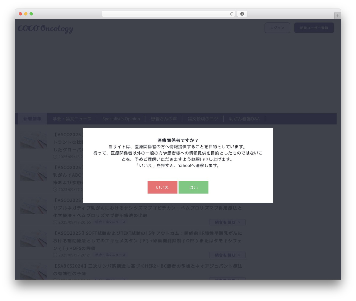
Task: Choose いいえ in the dialog
Action: (x=162, y=187)
